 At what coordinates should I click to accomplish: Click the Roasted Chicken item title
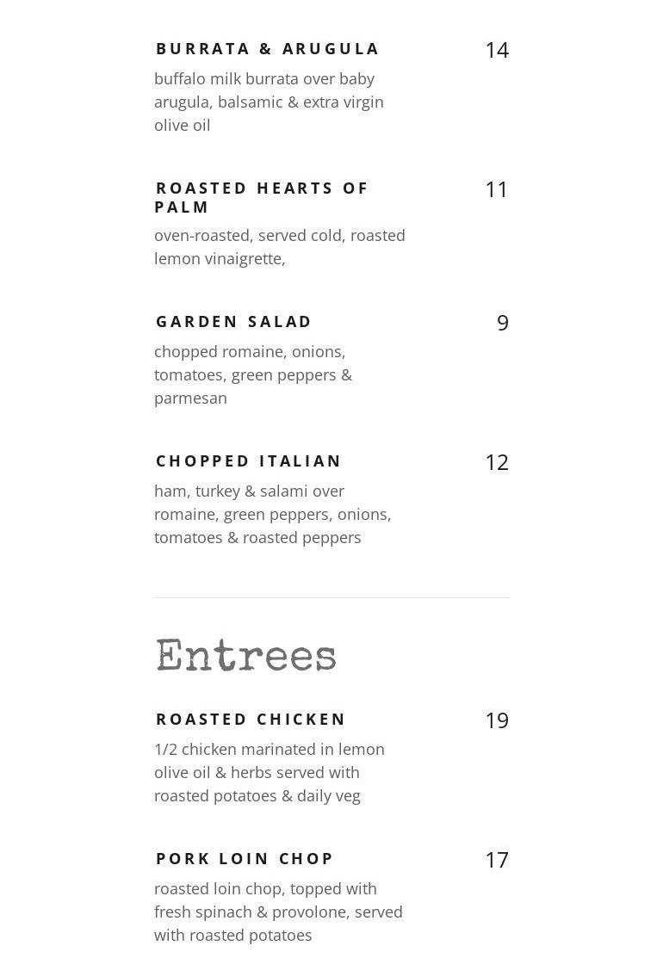pyautogui.click(x=251, y=720)
